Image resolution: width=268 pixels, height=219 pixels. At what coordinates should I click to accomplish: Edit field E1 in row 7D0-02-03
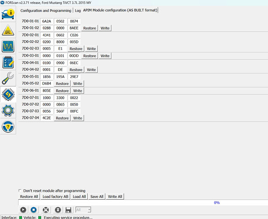point(61,49)
